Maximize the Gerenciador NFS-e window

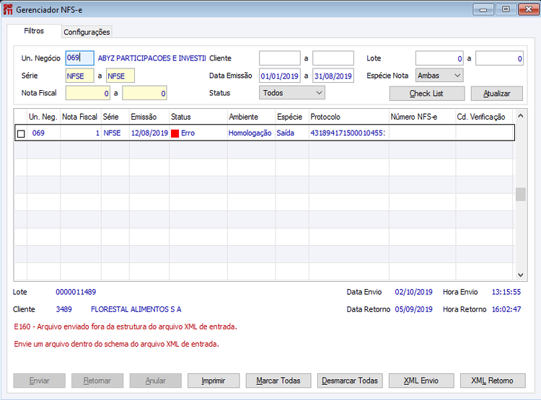coord(506,9)
